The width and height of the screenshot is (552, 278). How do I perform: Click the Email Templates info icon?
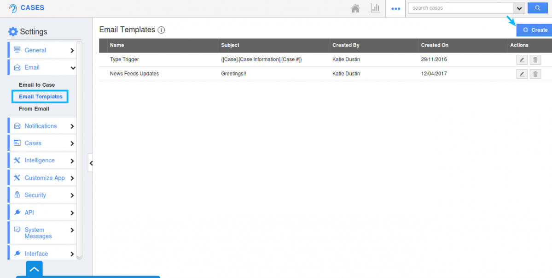[x=161, y=30]
